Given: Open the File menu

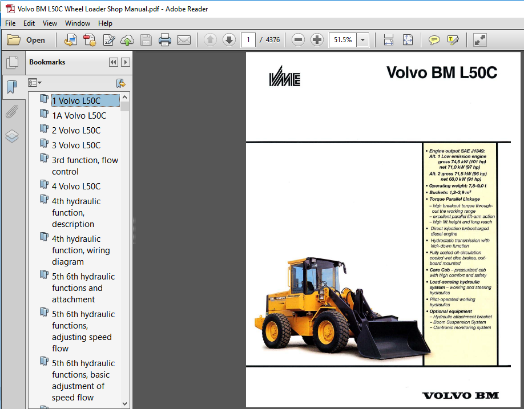Looking at the screenshot, I should [x=10, y=23].
